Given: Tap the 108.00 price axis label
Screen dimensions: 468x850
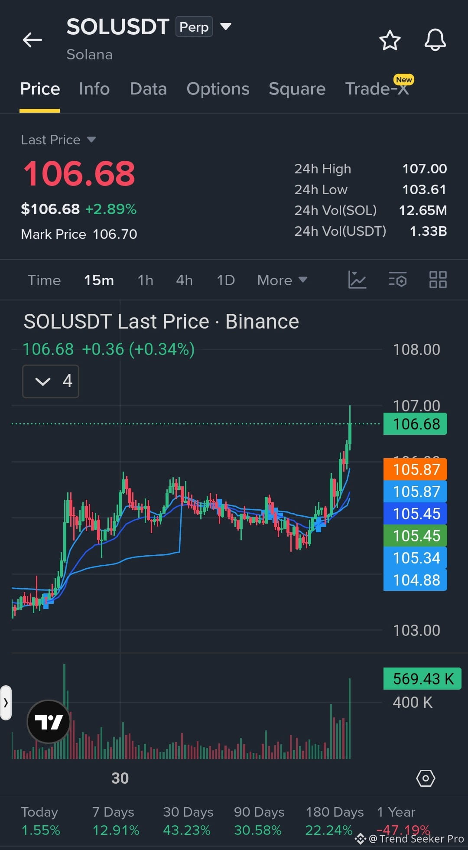Looking at the screenshot, I should (x=416, y=349).
